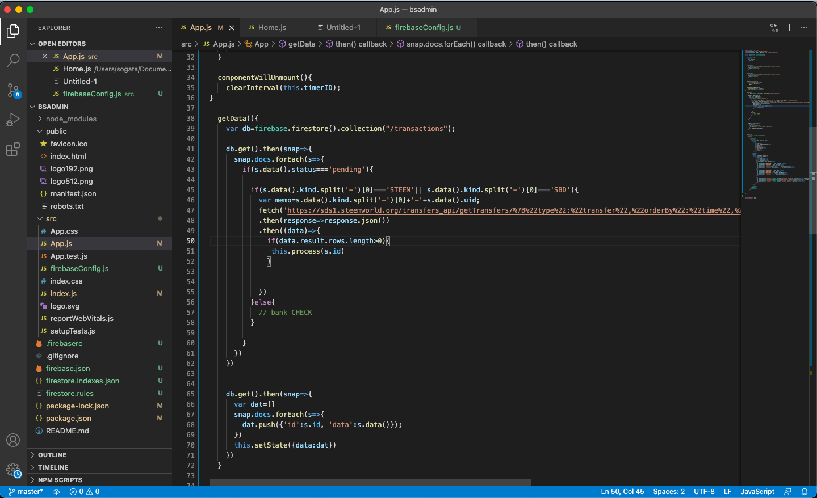Image resolution: width=817 pixels, height=498 pixels.
Task: Open Source Control view with 9 badge
Action: tap(13, 90)
